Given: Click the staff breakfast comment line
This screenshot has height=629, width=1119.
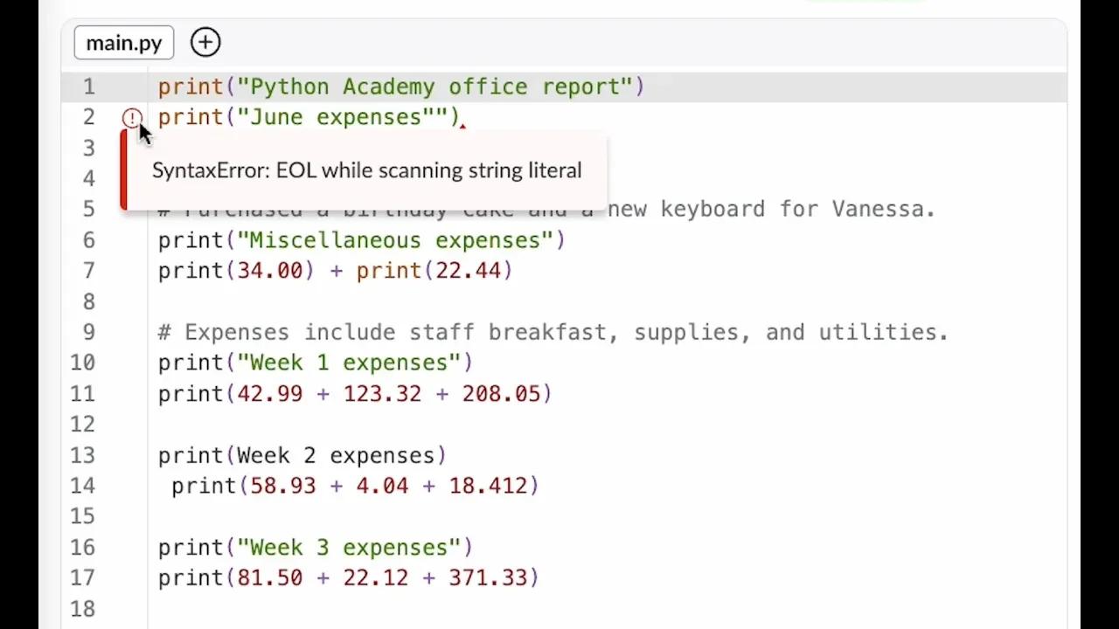Looking at the screenshot, I should pos(553,332).
